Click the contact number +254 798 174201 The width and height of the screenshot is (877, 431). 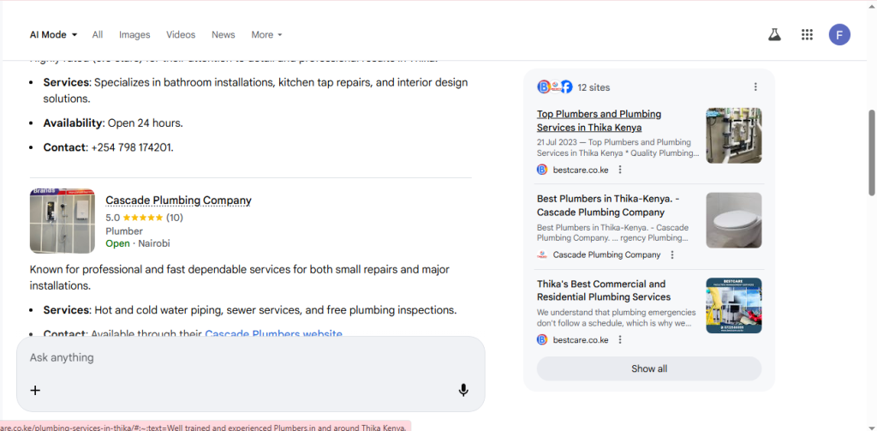[x=132, y=147]
